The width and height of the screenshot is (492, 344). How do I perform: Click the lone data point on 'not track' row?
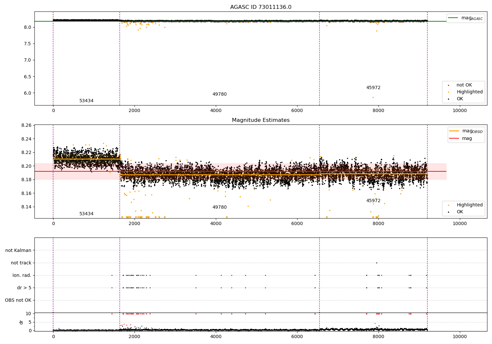[377, 263]
